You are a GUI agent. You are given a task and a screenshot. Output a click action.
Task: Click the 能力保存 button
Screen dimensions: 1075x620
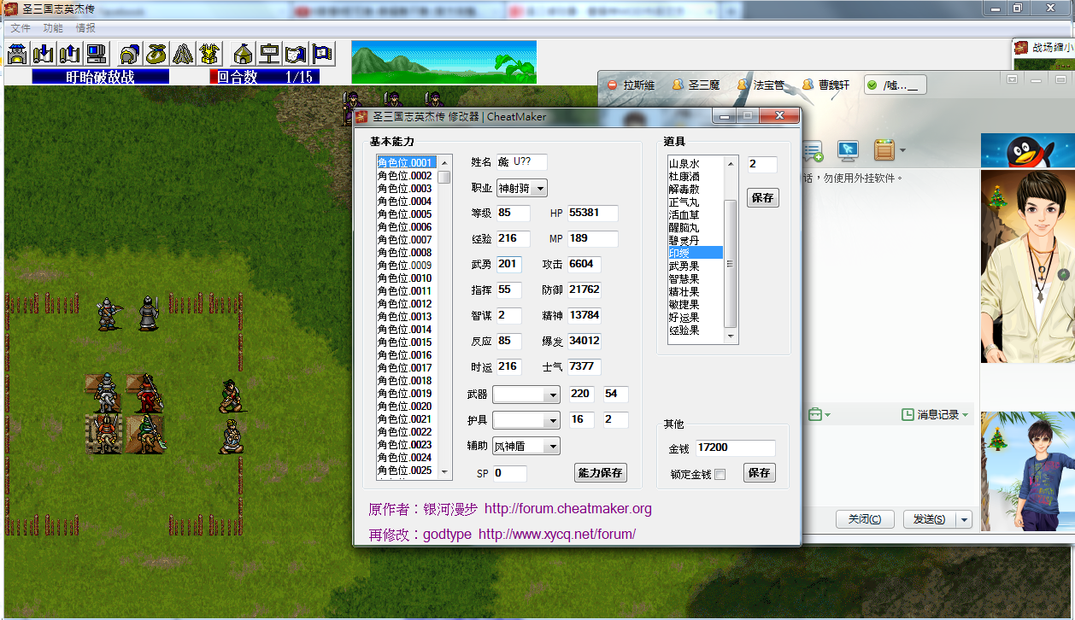[x=600, y=472]
